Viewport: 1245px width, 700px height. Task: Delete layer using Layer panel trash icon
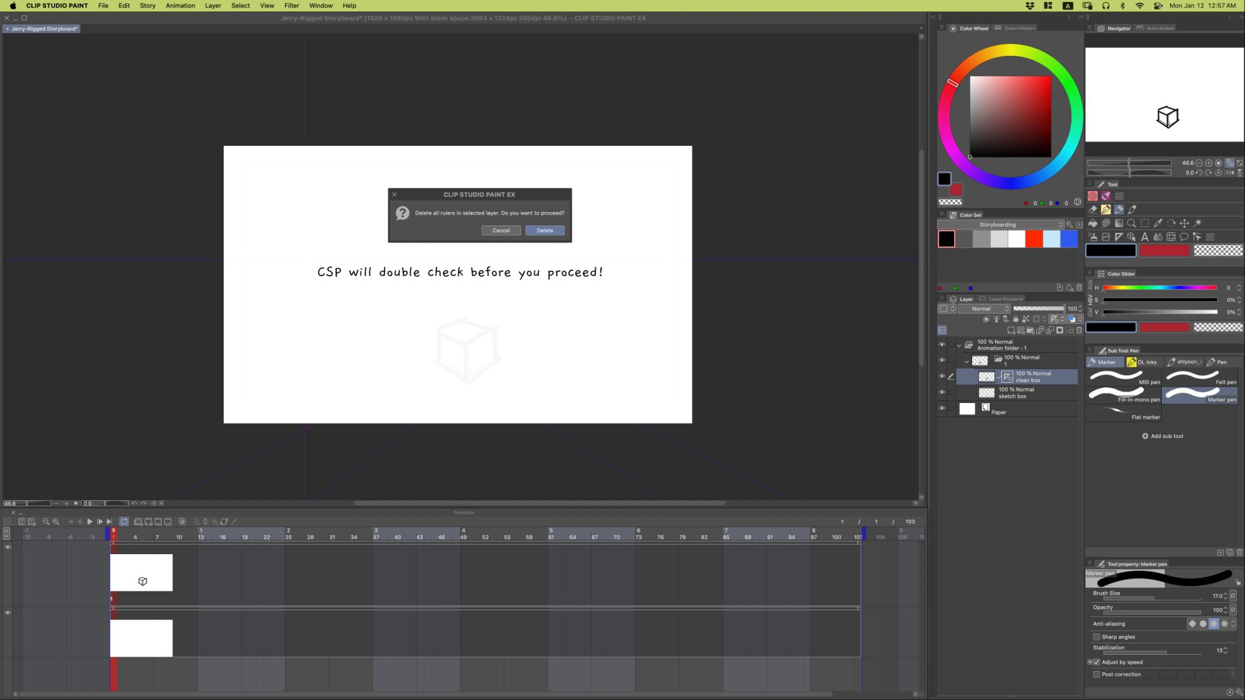(x=1079, y=330)
